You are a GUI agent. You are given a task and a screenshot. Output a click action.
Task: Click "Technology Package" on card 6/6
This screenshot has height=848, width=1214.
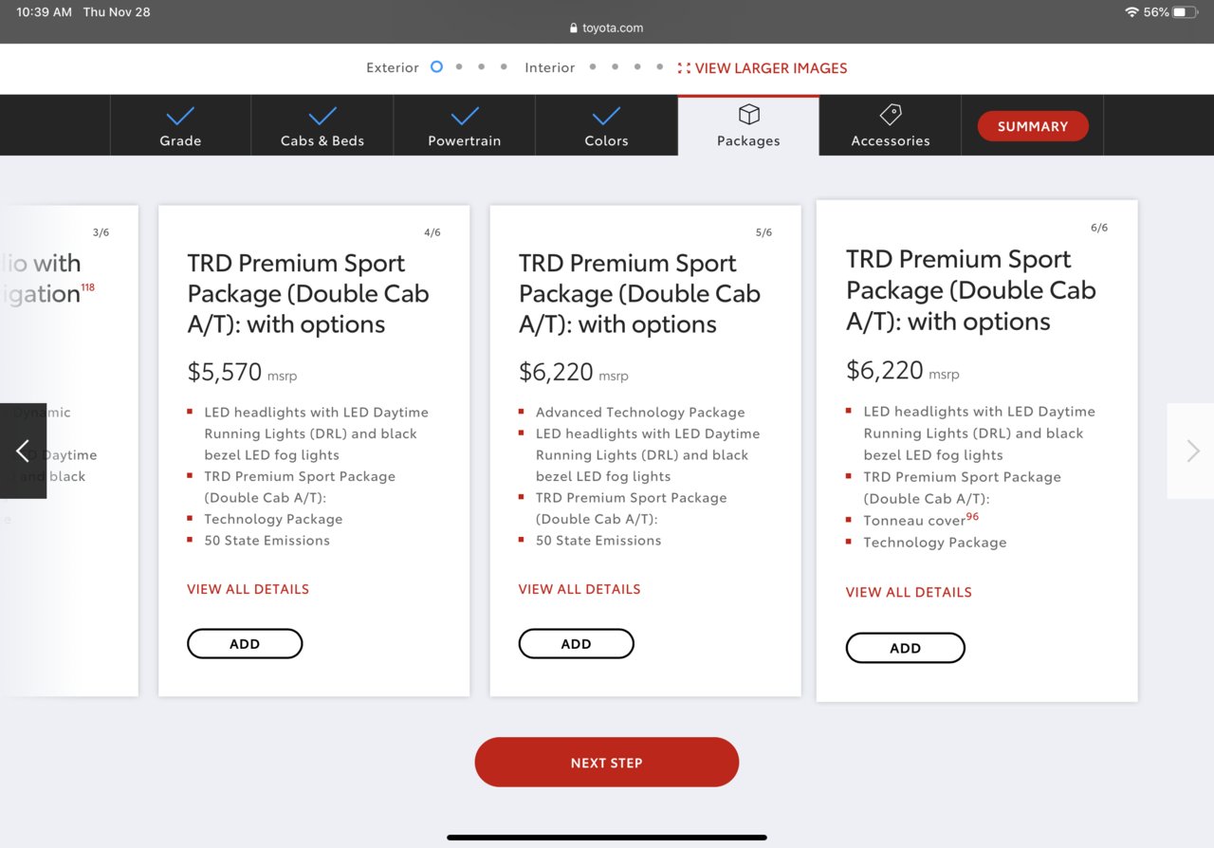(935, 543)
